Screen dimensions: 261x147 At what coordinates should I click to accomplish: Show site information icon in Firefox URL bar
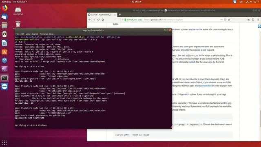click(x=122, y=20)
